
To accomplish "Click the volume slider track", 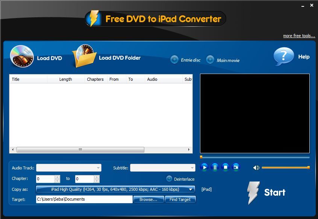I will coord(285,168).
